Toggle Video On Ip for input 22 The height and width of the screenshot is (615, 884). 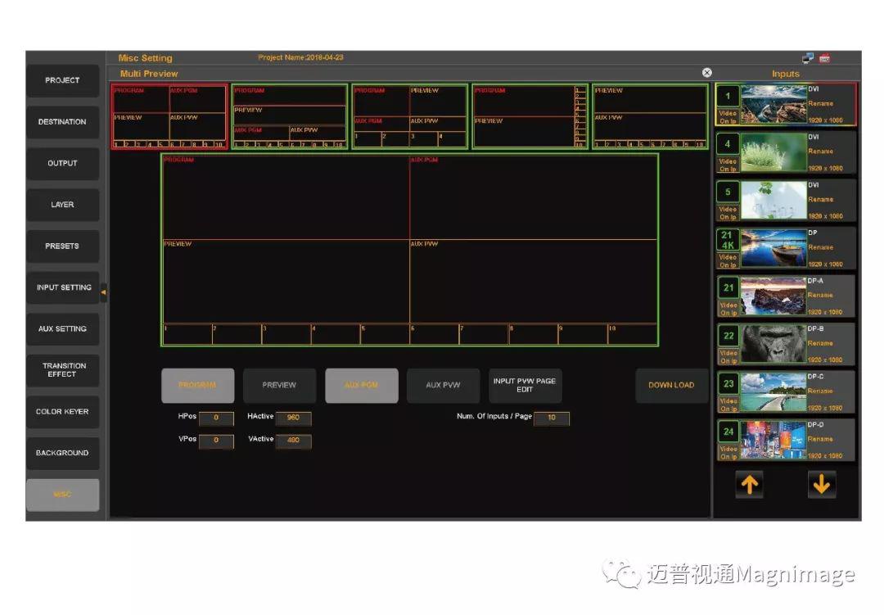click(728, 356)
